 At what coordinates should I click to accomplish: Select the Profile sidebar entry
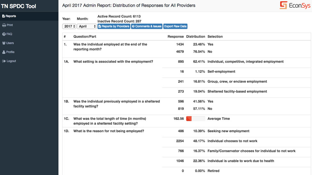pos(10,52)
